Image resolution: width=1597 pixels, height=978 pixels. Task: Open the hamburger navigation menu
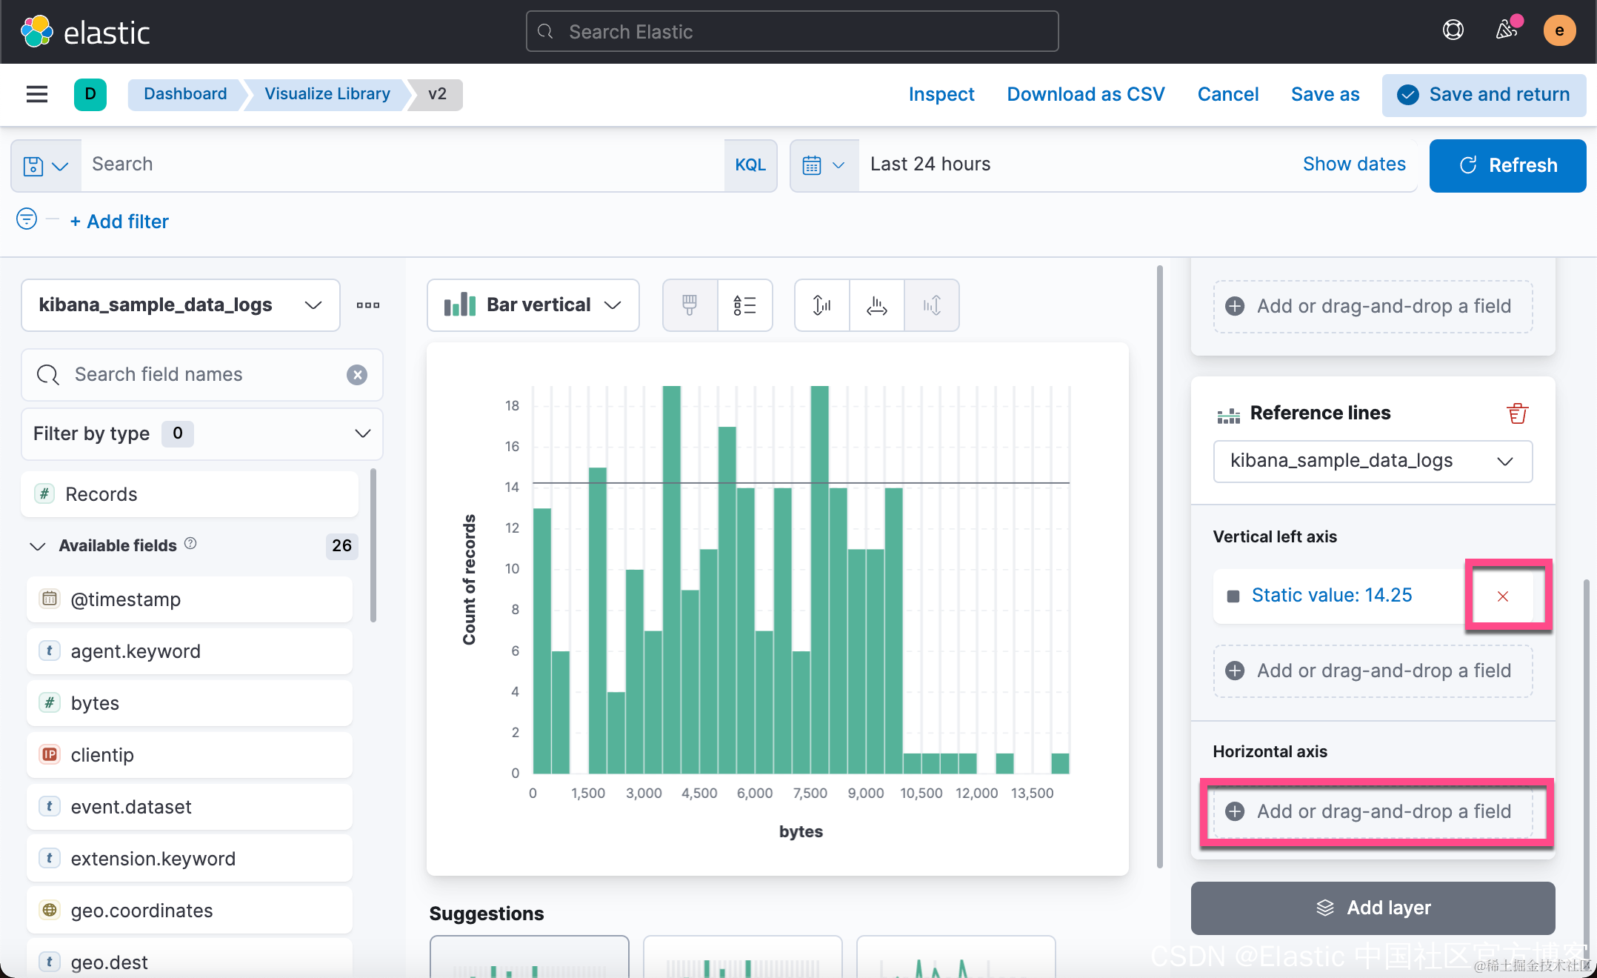(37, 94)
